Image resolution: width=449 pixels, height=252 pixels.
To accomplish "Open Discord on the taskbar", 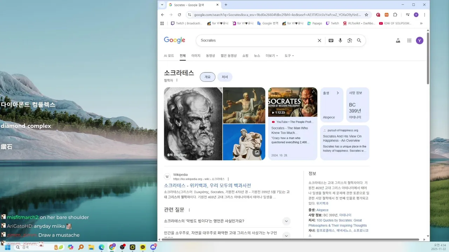I will click(x=153, y=247).
